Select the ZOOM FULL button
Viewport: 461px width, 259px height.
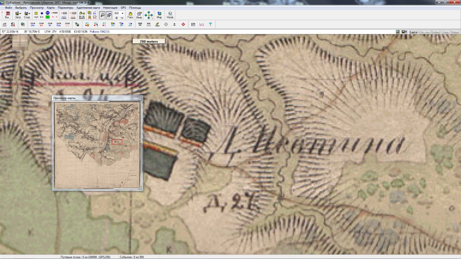(59, 24)
